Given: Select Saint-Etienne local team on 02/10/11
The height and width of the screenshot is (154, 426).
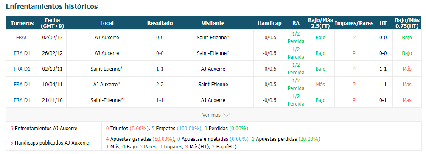Looking at the screenshot, I should (x=105, y=69).
